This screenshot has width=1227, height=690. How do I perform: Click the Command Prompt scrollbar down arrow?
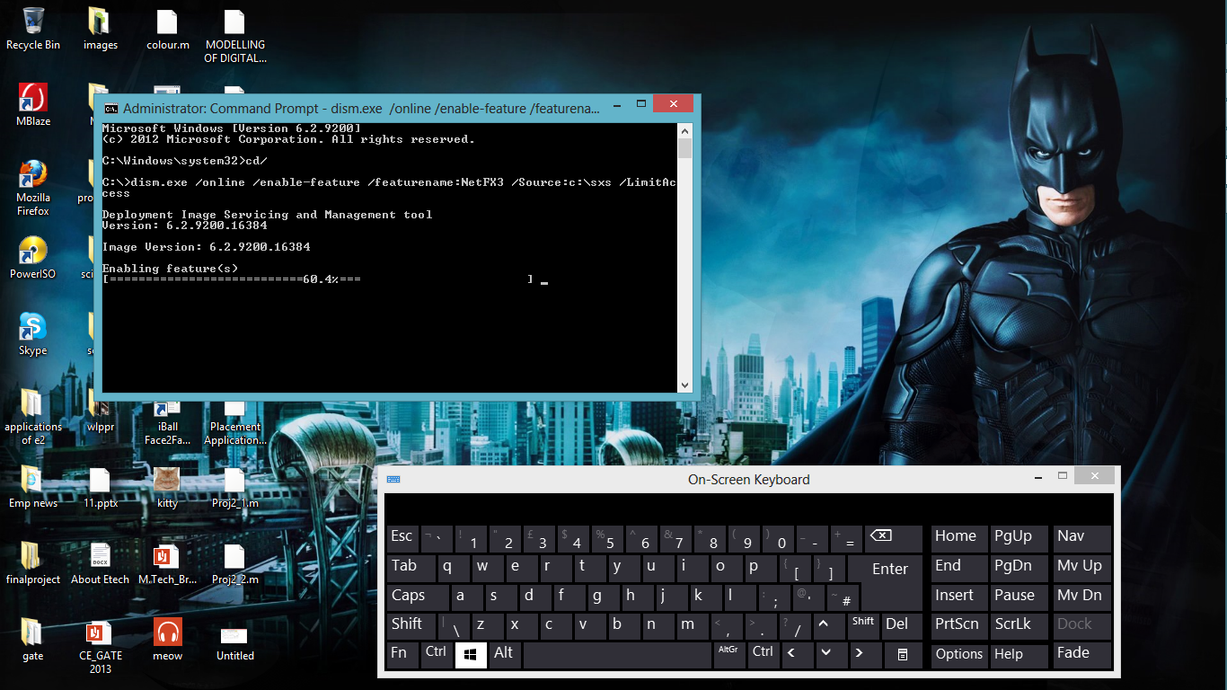[684, 385]
